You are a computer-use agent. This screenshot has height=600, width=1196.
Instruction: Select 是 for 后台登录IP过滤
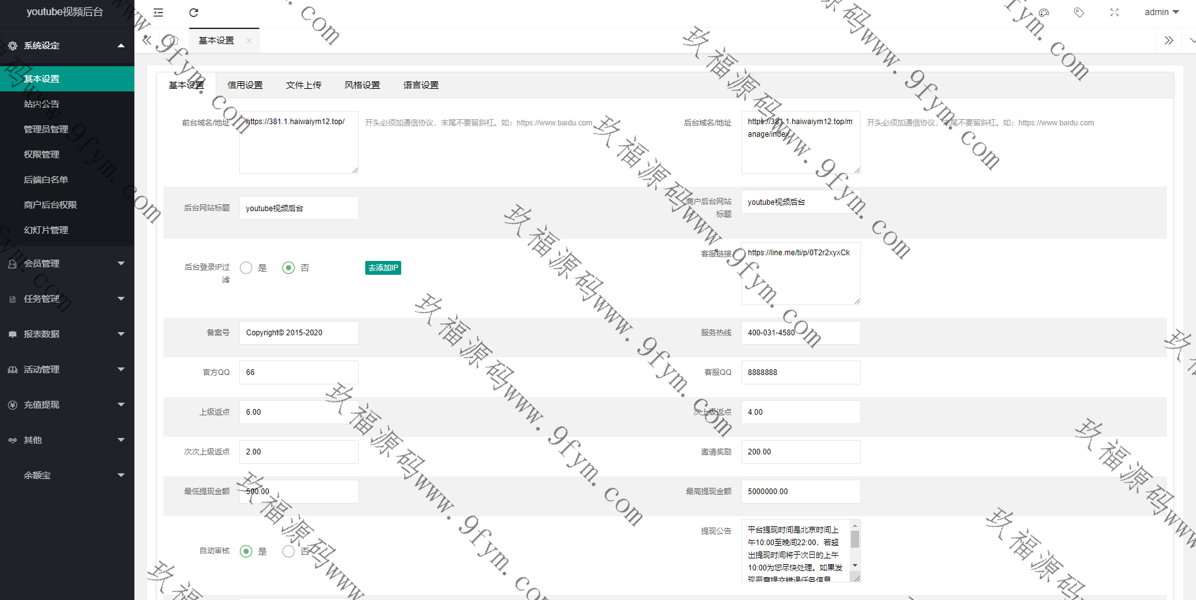(247, 268)
